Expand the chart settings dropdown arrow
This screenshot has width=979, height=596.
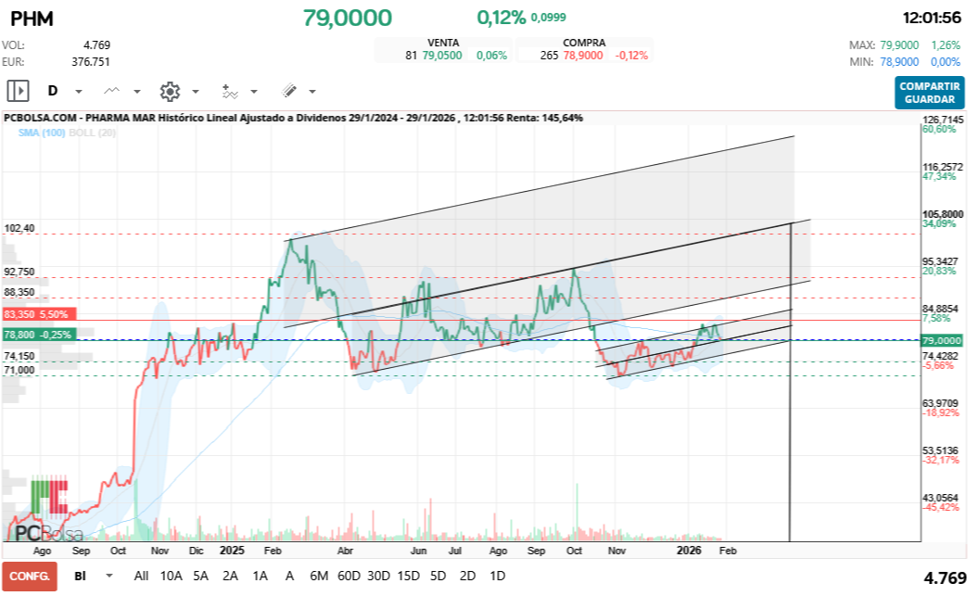pos(196,92)
